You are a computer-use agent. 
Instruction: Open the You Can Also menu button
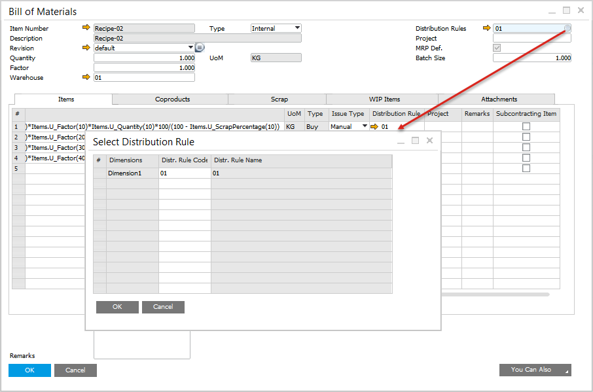pyautogui.click(x=535, y=370)
